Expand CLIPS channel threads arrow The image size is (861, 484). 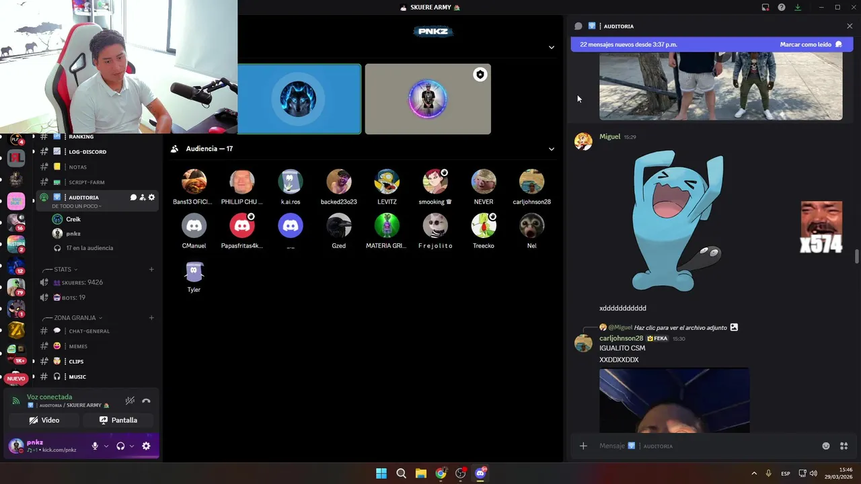point(33,362)
